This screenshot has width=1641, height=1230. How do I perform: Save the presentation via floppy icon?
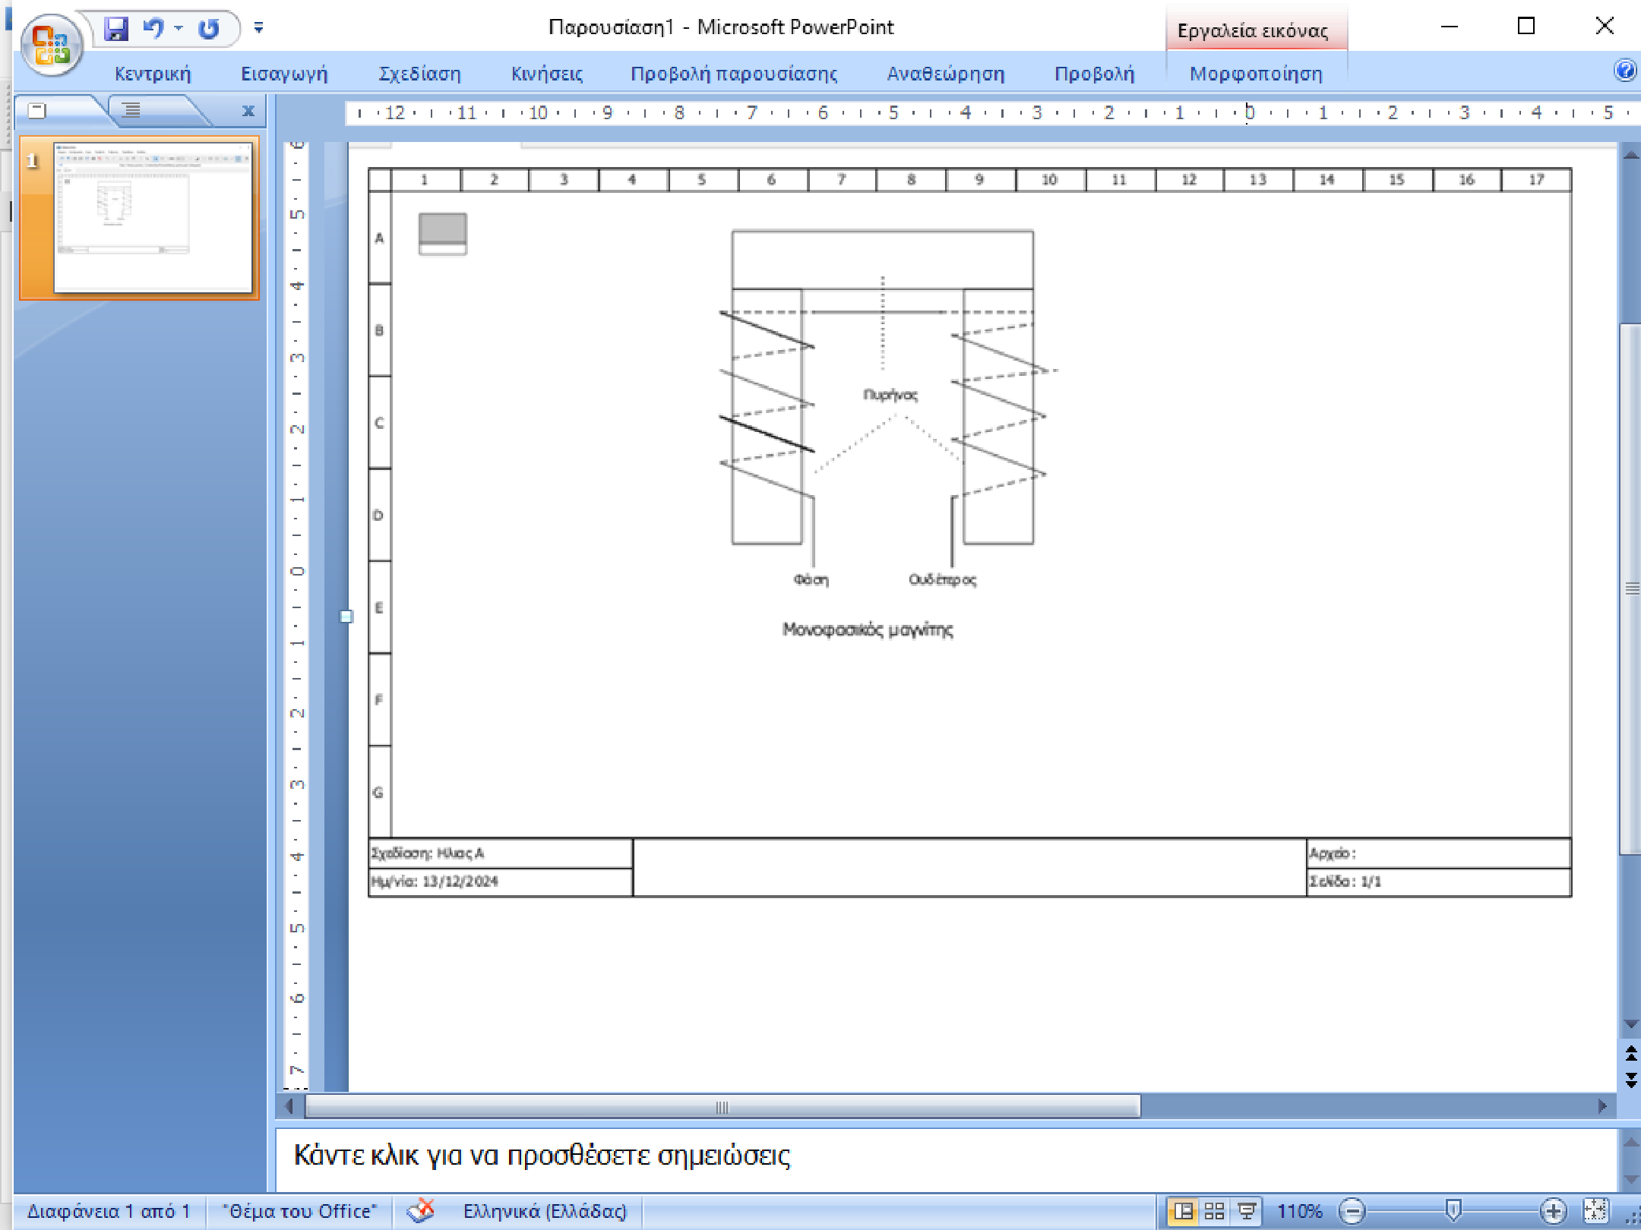click(116, 29)
